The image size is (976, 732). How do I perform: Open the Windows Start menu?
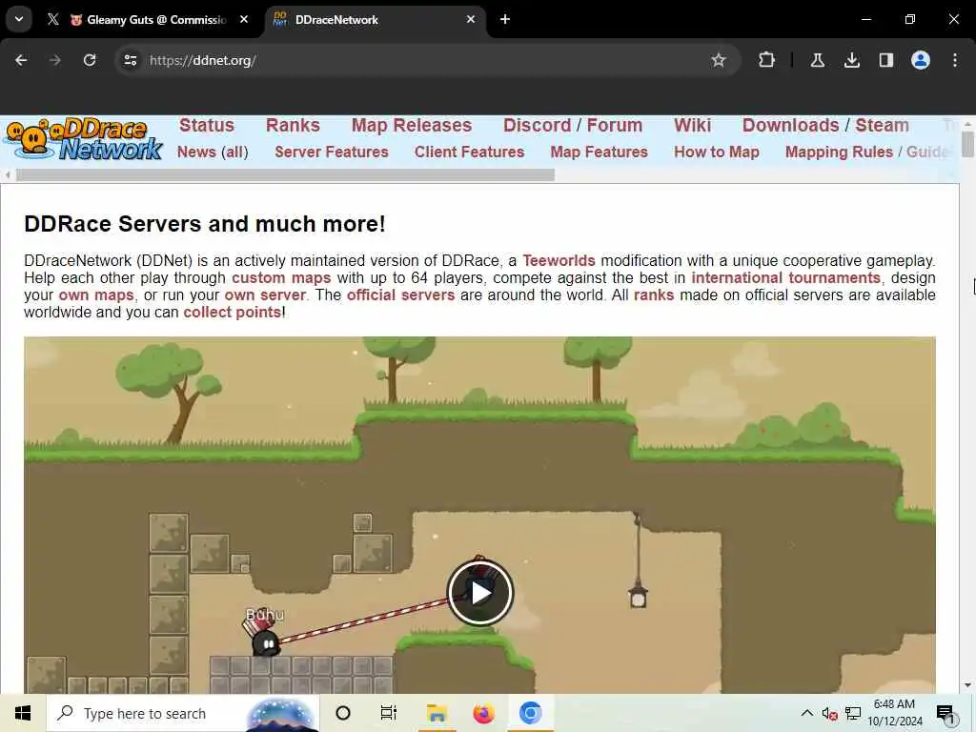coord(23,713)
